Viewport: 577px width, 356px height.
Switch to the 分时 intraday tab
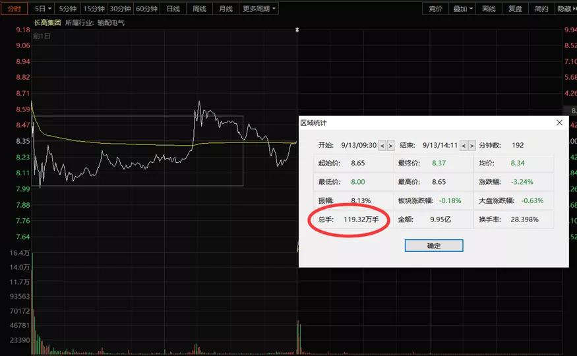pyautogui.click(x=14, y=9)
